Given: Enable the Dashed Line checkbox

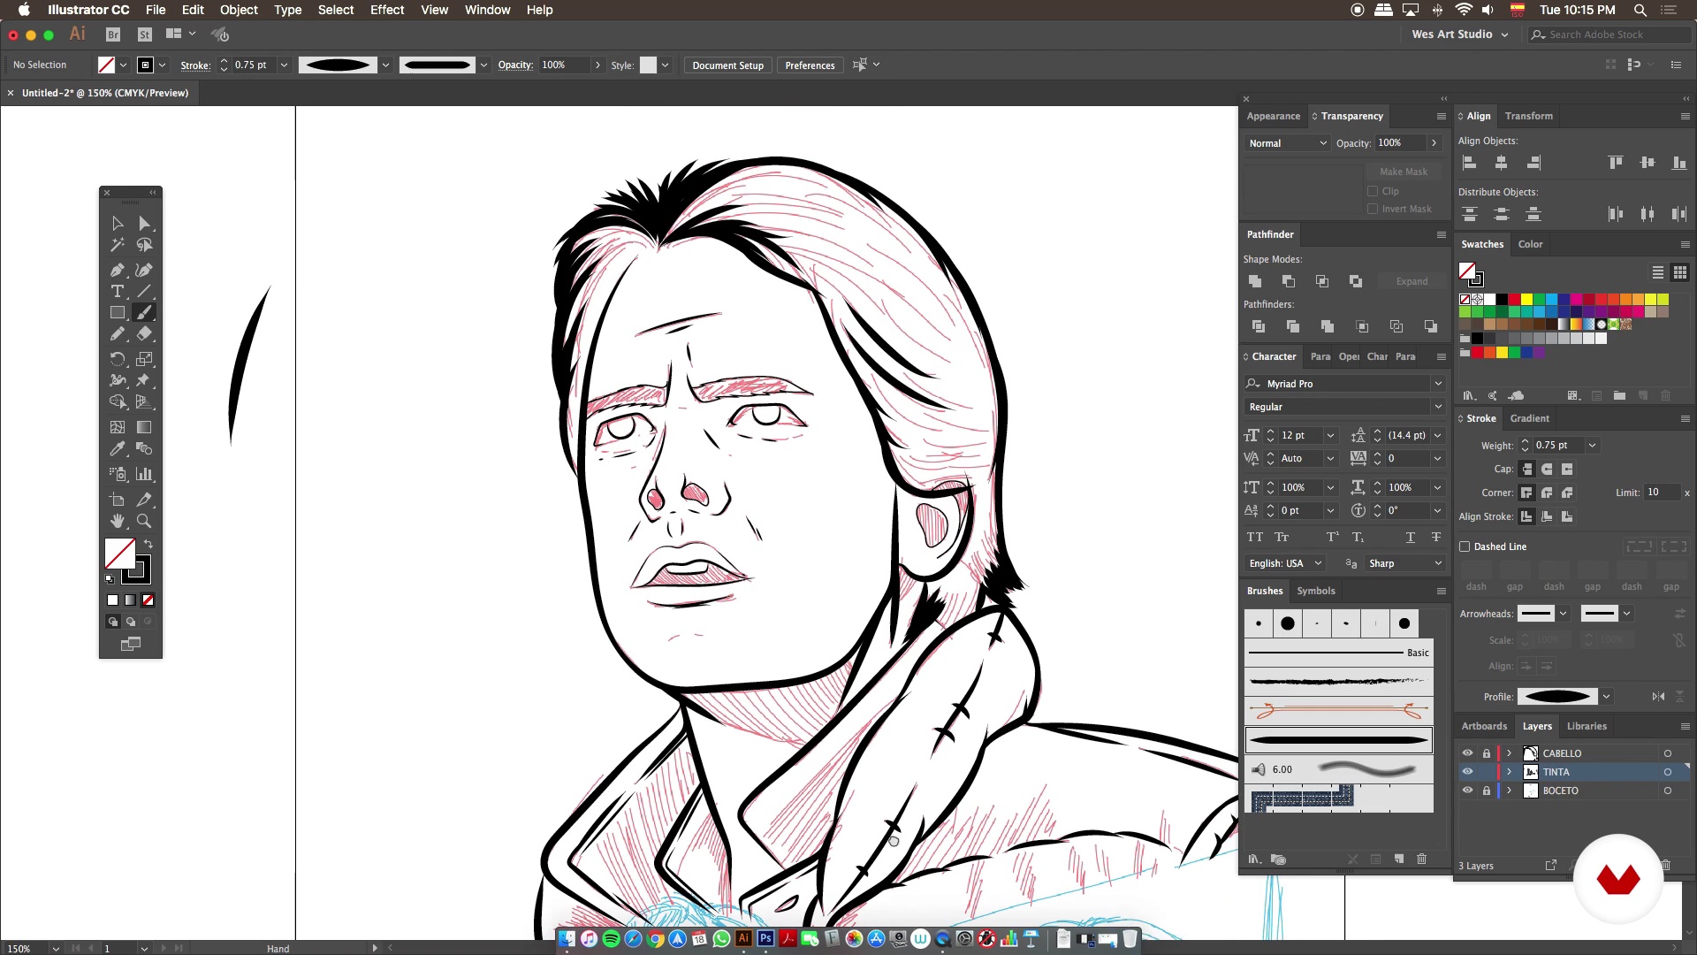Looking at the screenshot, I should click(1465, 546).
